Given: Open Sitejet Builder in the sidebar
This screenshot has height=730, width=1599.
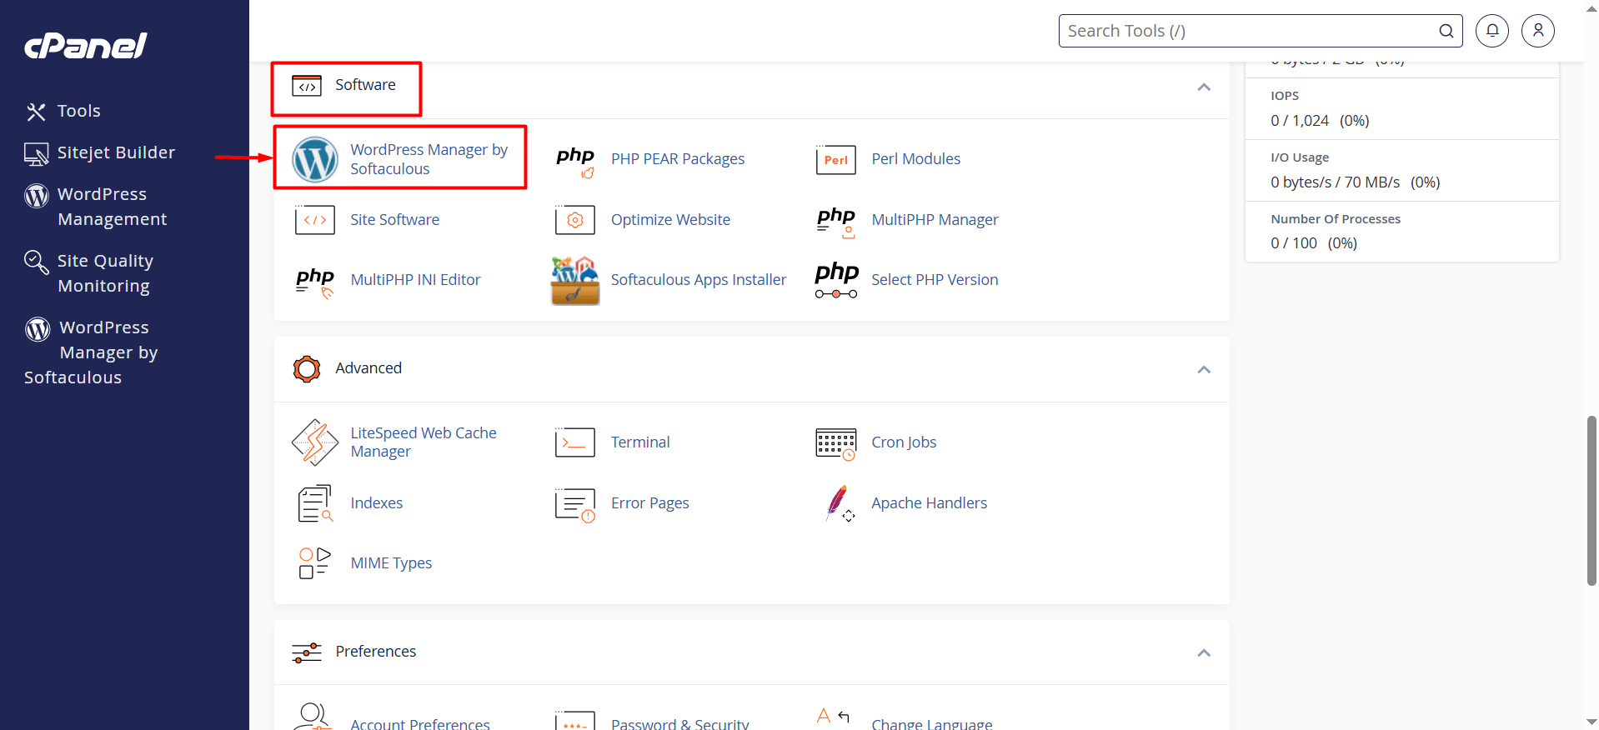Looking at the screenshot, I should [116, 152].
